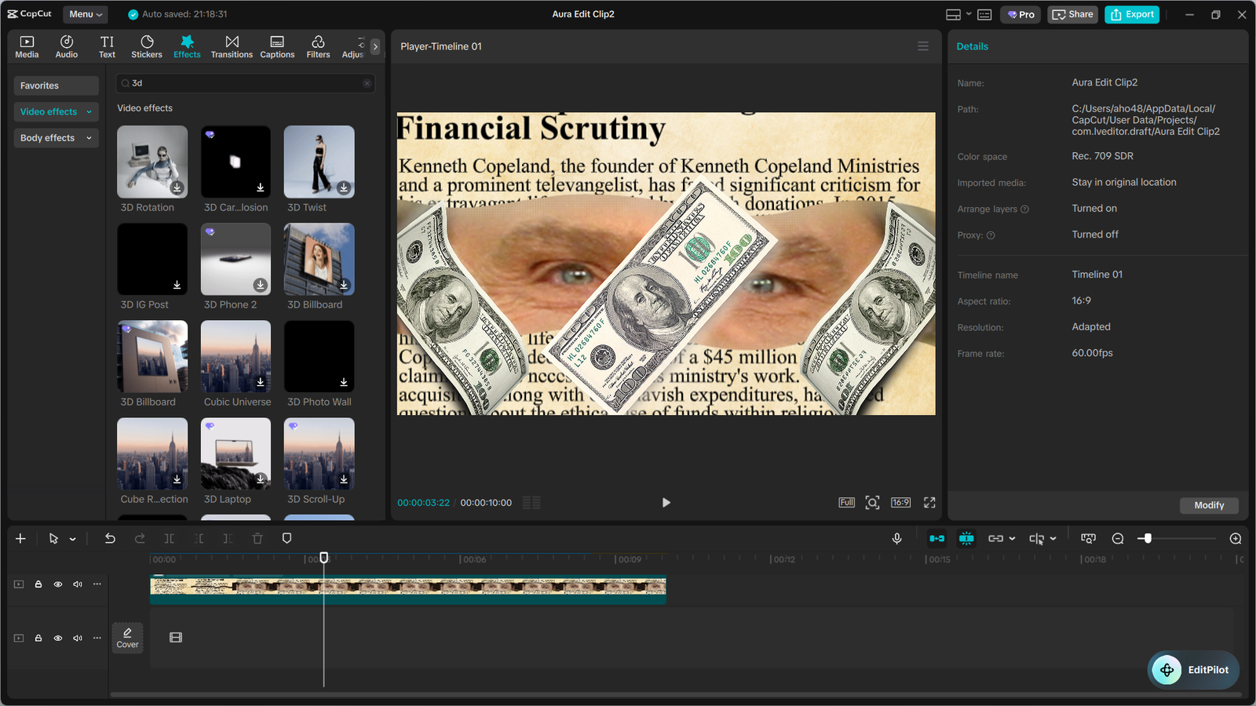Mute the cover track audio

tap(78, 639)
